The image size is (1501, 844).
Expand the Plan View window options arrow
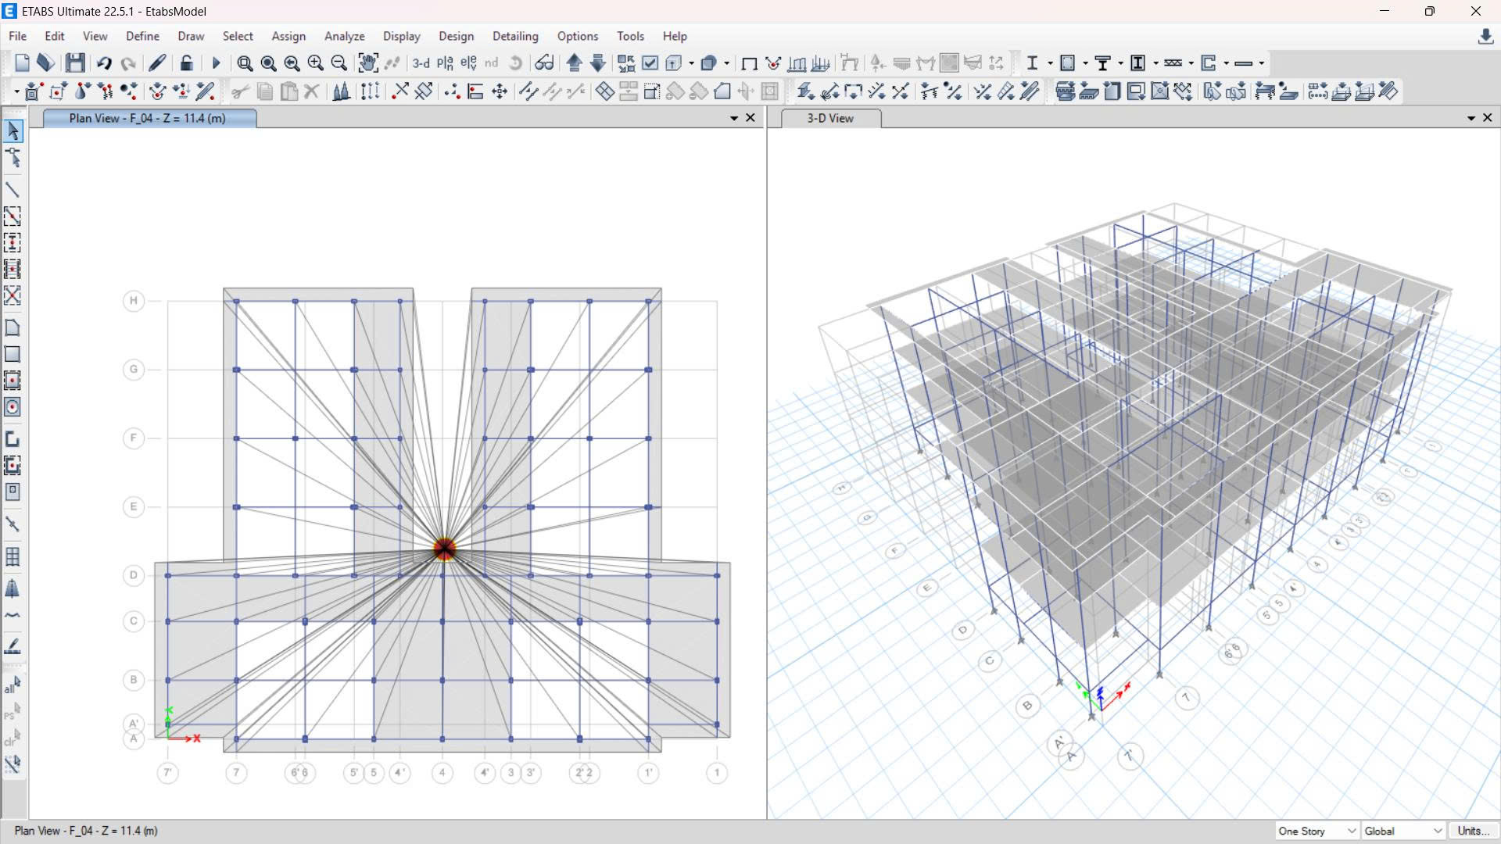(734, 118)
